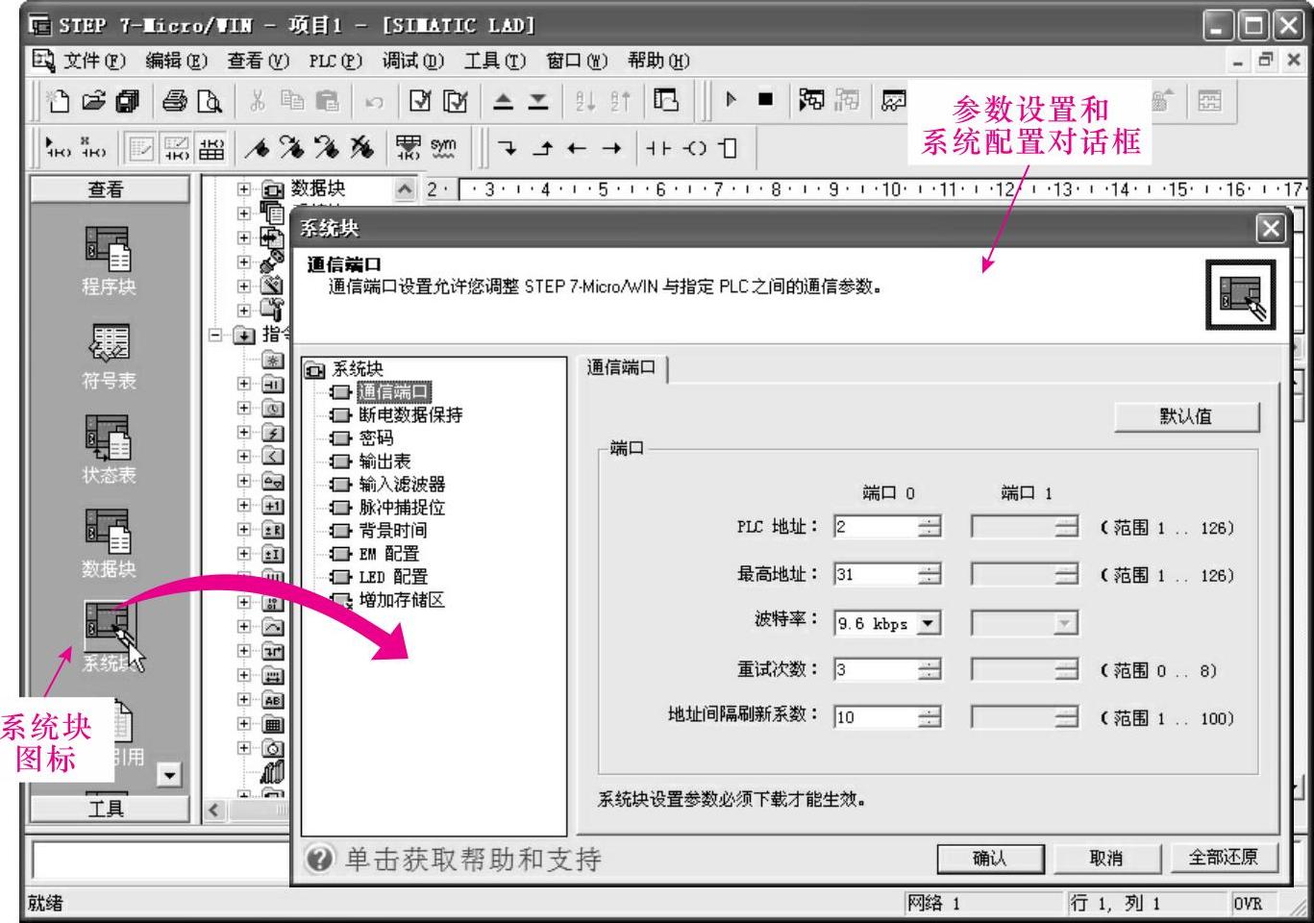This screenshot has height=923, width=1314.
Task: Select 输入滤波器 in the system block tree
Action: click(x=402, y=484)
